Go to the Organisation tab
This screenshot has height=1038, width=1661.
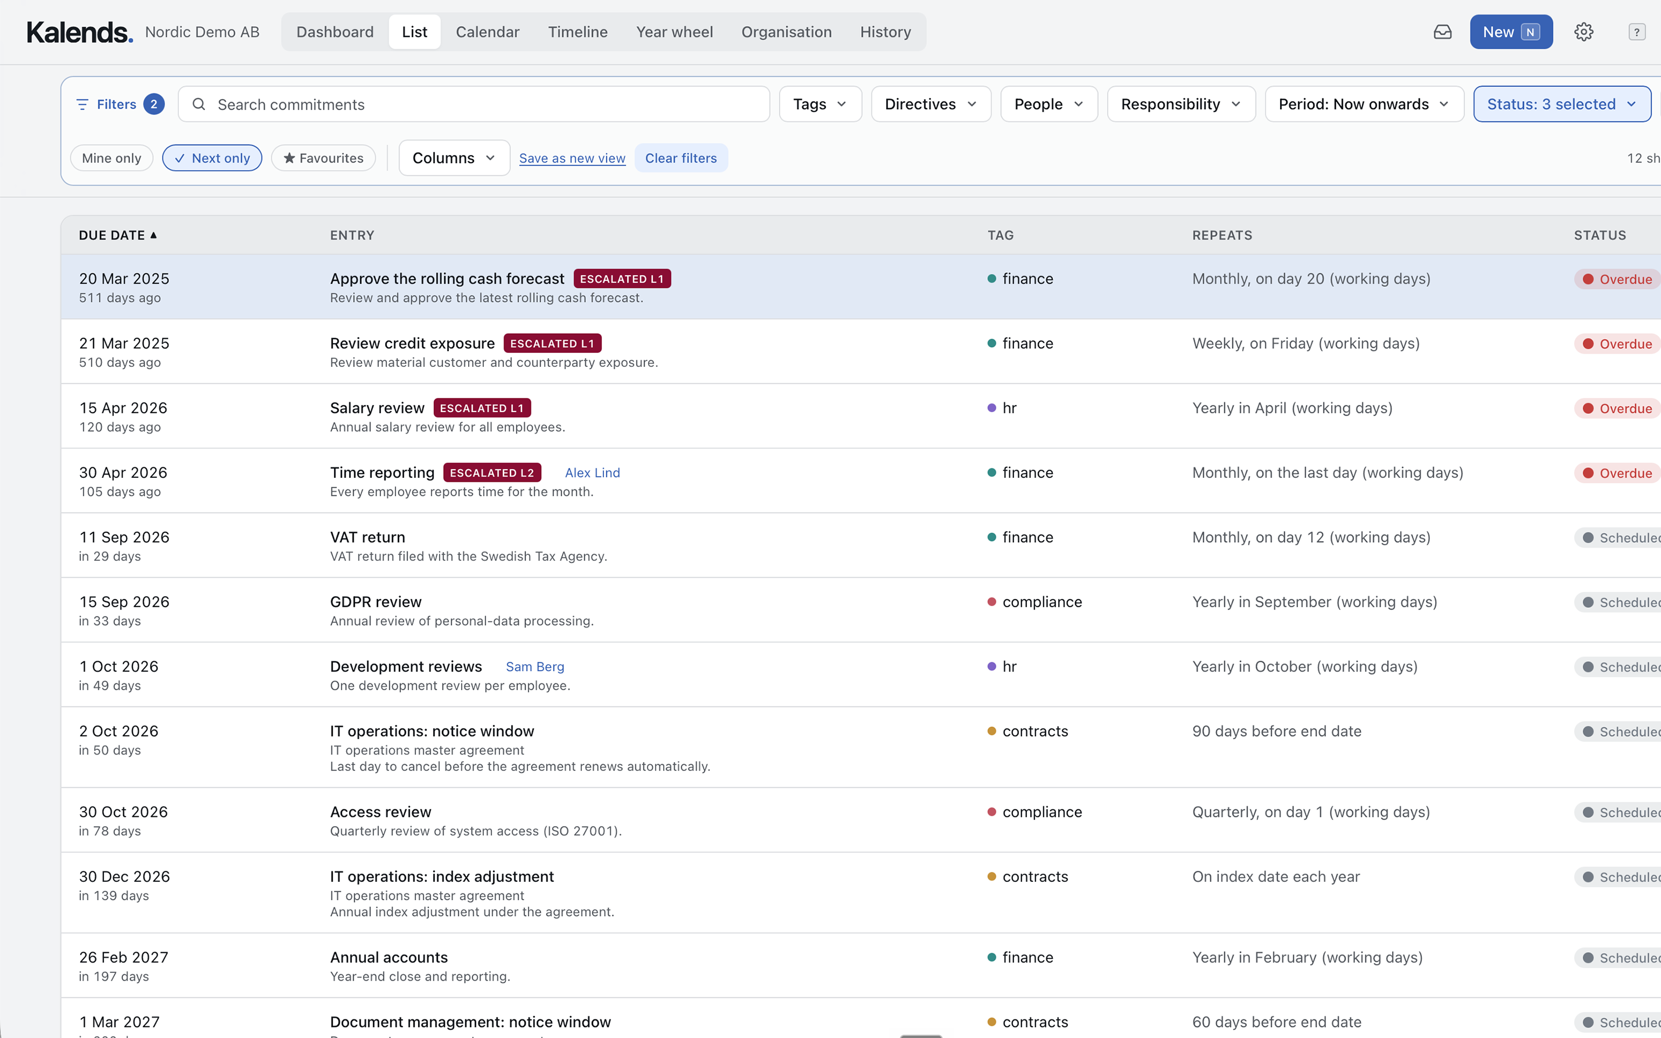(x=786, y=31)
